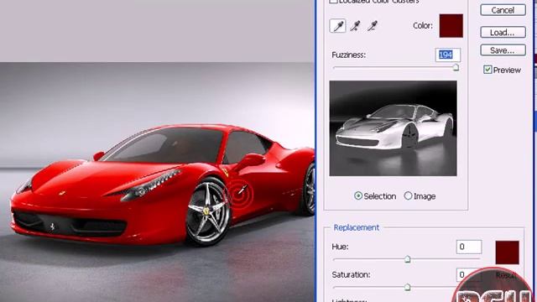Viewport: 537px width, 302px height.
Task: Select the Add to Sample eyedropper
Action: pos(356,26)
